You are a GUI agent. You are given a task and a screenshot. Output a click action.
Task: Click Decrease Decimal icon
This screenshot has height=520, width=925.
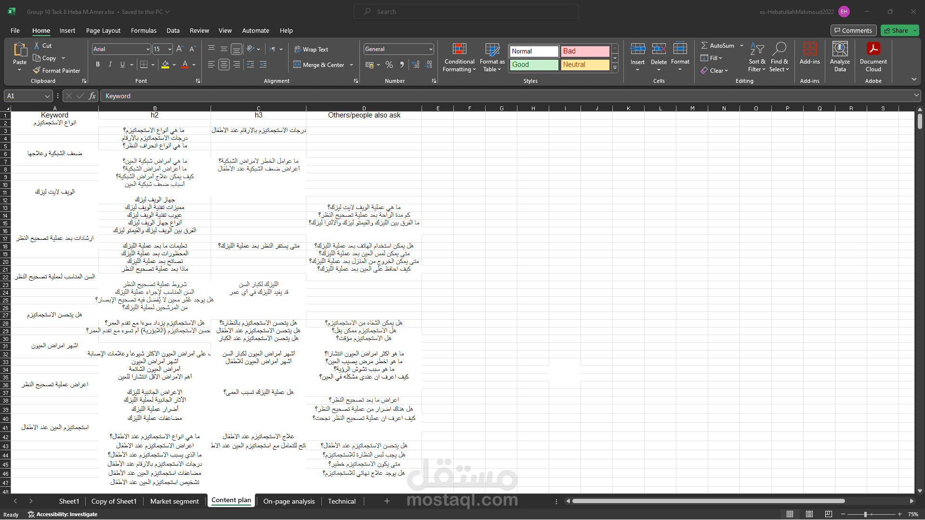(x=428, y=65)
